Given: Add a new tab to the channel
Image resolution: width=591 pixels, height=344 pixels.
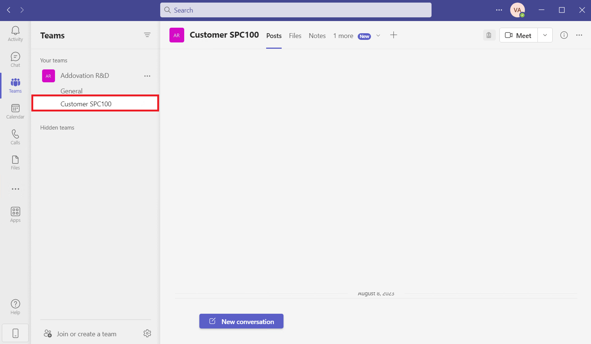Looking at the screenshot, I should [x=394, y=35].
